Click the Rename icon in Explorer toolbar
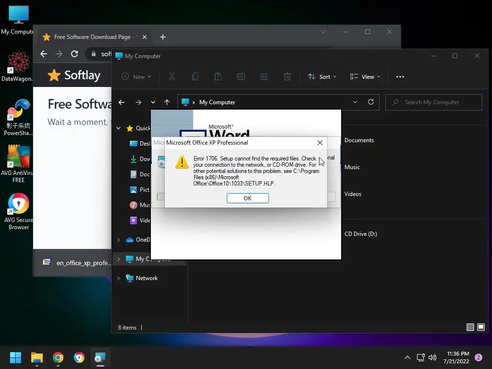The image size is (492, 369). pos(241,76)
